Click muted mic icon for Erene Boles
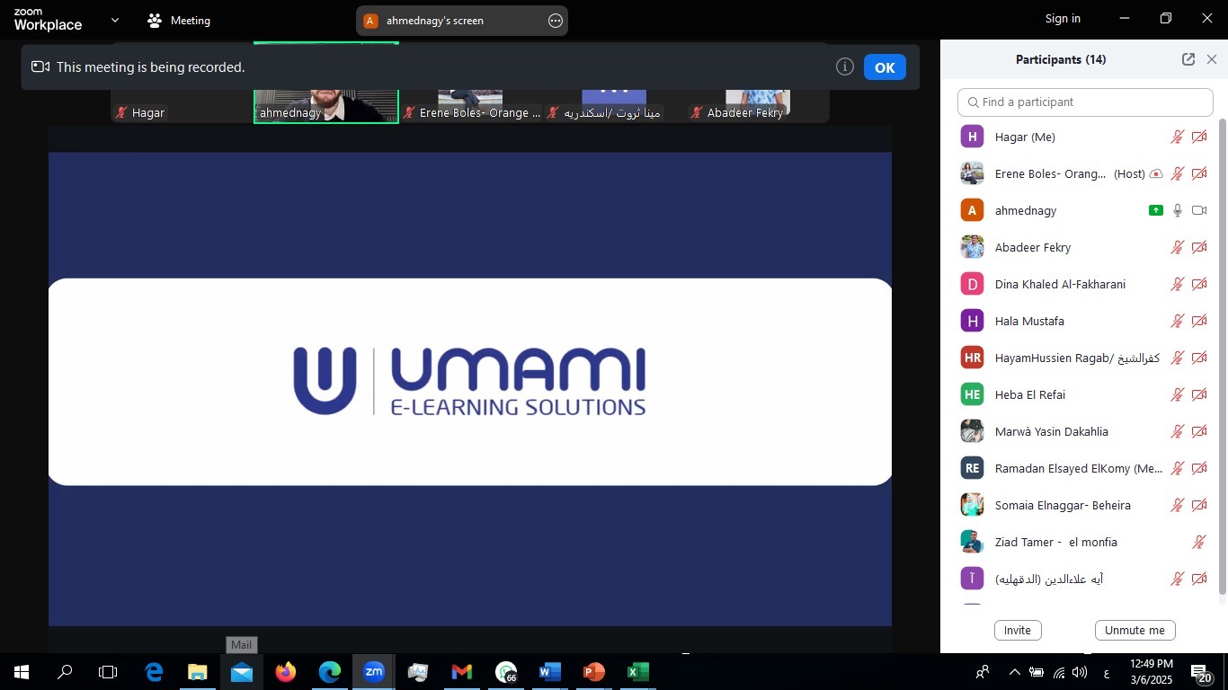1228x690 pixels. 1177,174
